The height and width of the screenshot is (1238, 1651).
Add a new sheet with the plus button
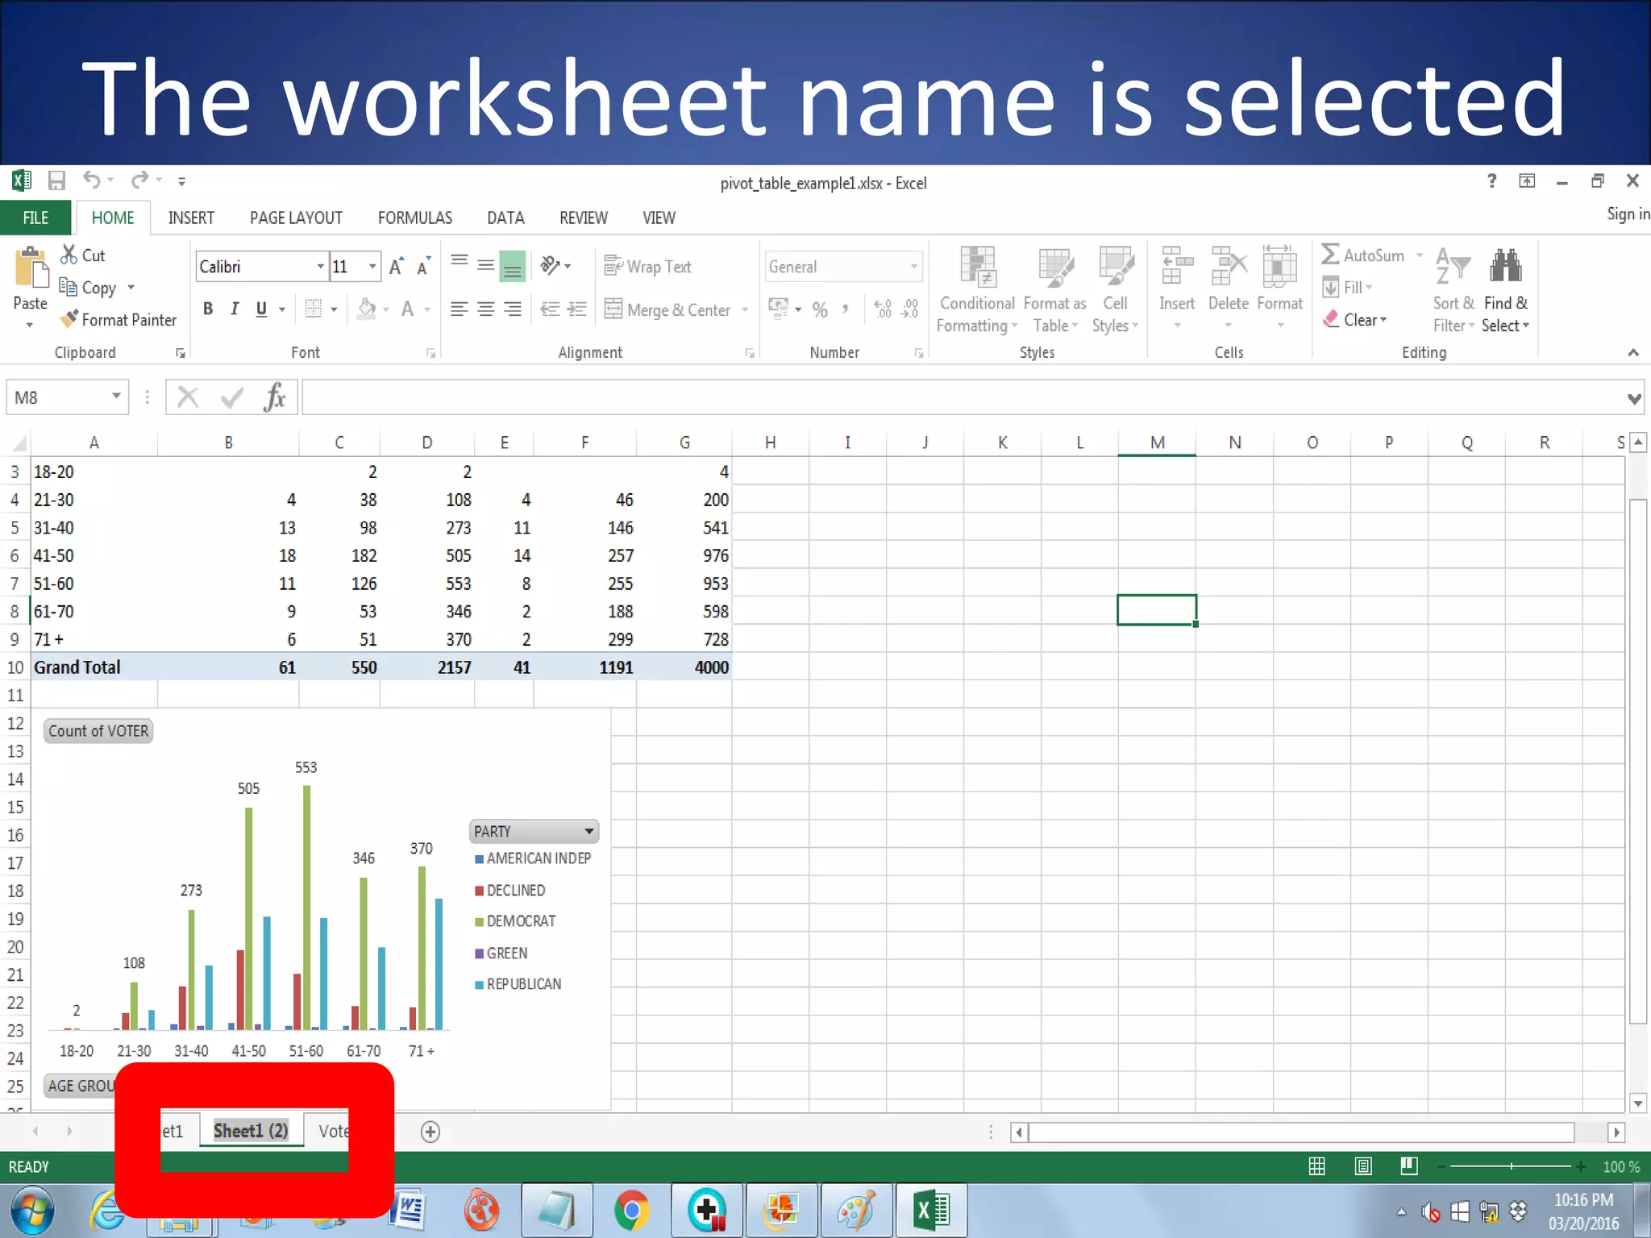click(430, 1132)
